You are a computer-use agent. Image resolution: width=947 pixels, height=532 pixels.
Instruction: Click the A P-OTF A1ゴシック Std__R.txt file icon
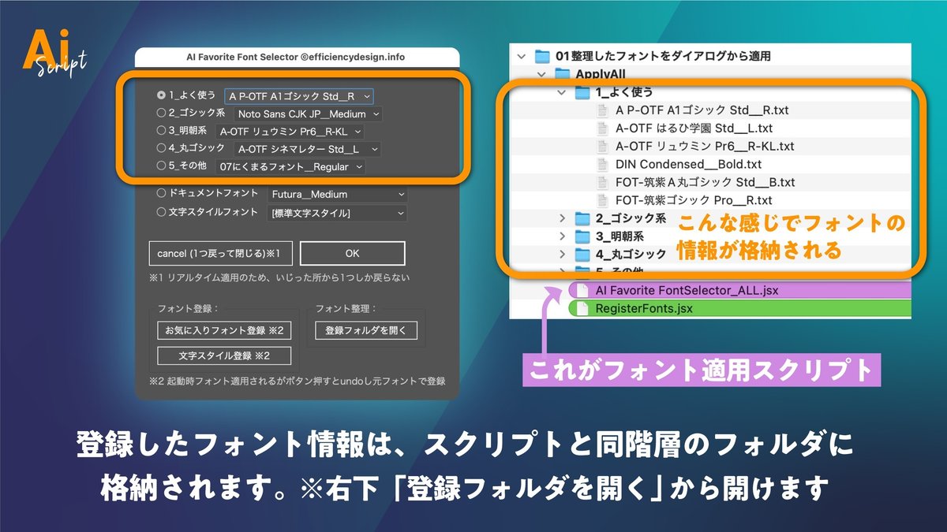603,110
